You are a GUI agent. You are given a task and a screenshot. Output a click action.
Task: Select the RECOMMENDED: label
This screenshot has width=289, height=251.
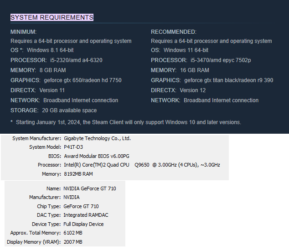click(174, 32)
